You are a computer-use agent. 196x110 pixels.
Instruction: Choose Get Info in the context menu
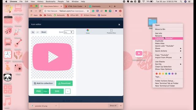[168, 33]
